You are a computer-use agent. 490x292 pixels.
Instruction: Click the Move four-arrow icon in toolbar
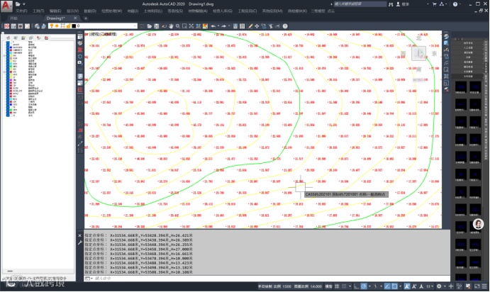pyautogui.click(x=257, y=26)
